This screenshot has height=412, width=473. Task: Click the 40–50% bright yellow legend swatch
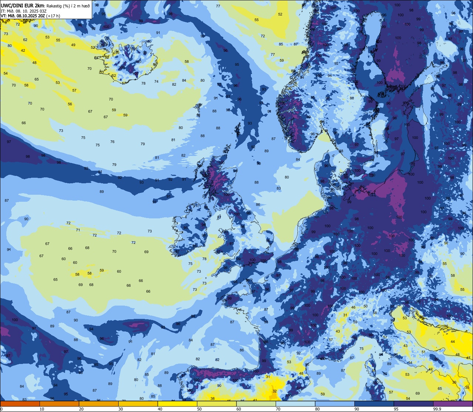pyautogui.click(x=177, y=404)
